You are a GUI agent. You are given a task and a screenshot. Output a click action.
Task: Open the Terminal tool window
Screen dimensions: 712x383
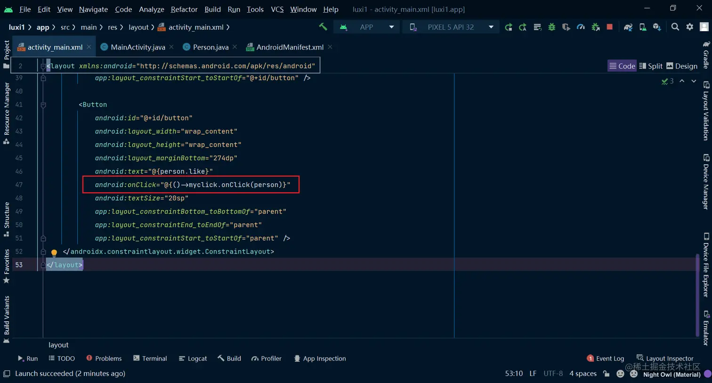pos(150,359)
